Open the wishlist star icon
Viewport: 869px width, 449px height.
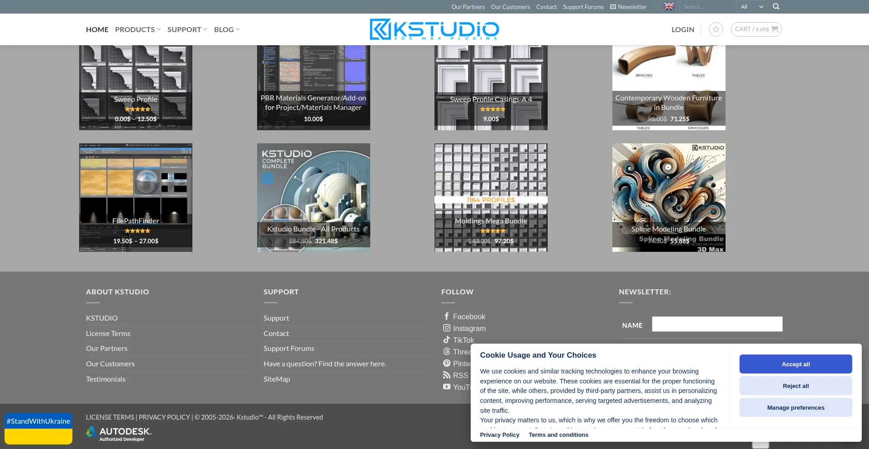click(716, 29)
